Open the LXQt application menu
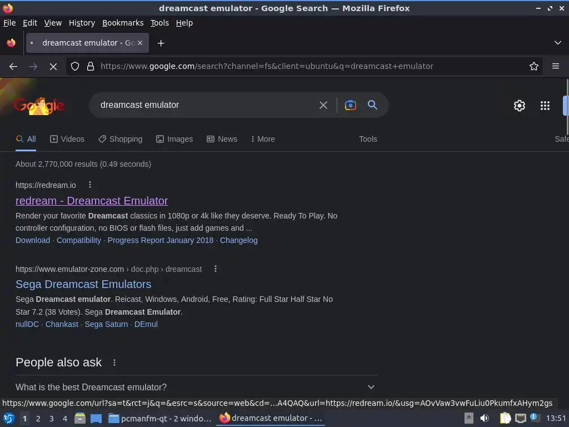This screenshot has width=569, height=427. pyautogui.click(x=9, y=419)
